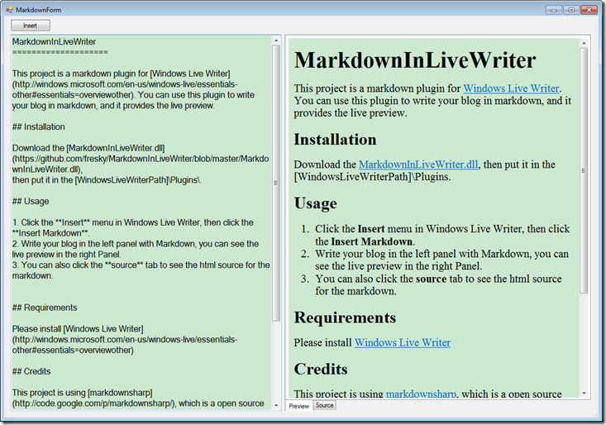
Task: Click the editor scrollbar down arrow
Action: (x=276, y=405)
